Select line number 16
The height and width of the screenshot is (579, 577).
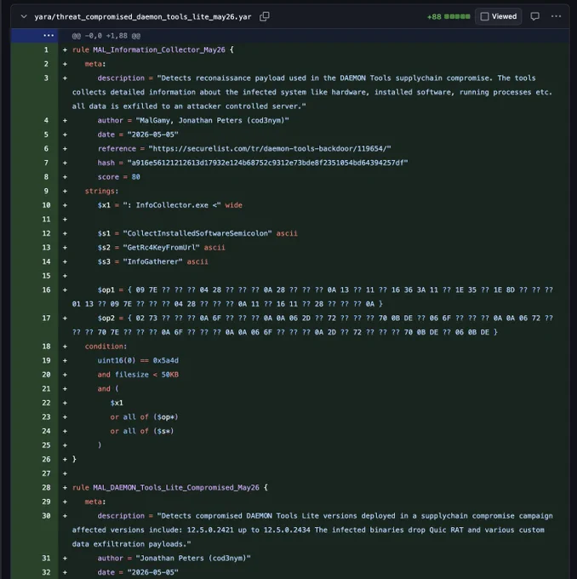pos(46,289)
